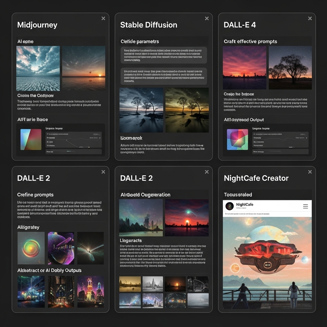Click the 'Craft effective prompts' heading
This screenshot has height=327, width=327.
[250, 42]
